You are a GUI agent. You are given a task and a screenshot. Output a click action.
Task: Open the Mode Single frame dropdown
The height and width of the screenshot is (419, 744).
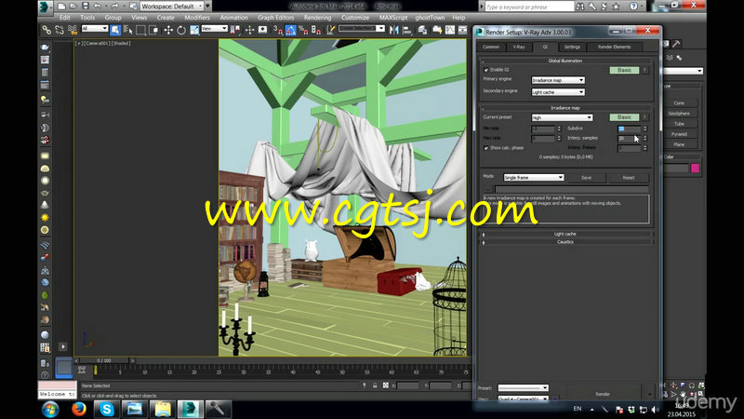click(533, 177)
